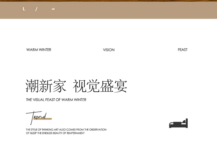
Task: Click the wood texture strip at top
Action: [109, 1]
